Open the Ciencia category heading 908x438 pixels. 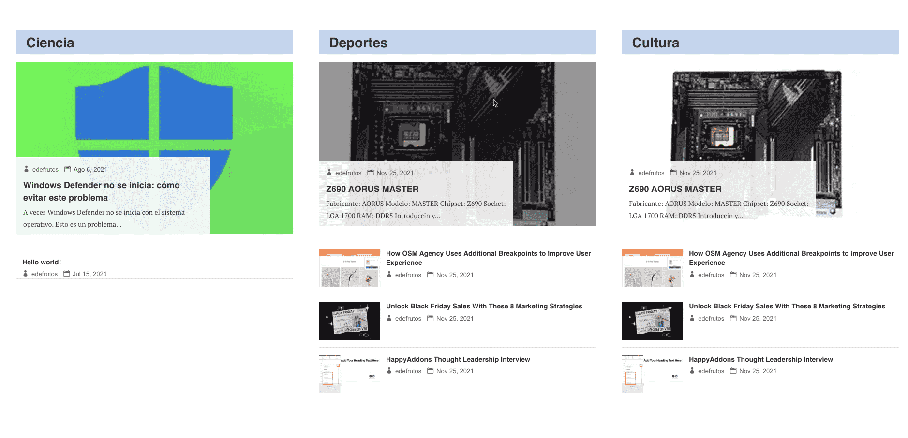click(x=50, y=43)
